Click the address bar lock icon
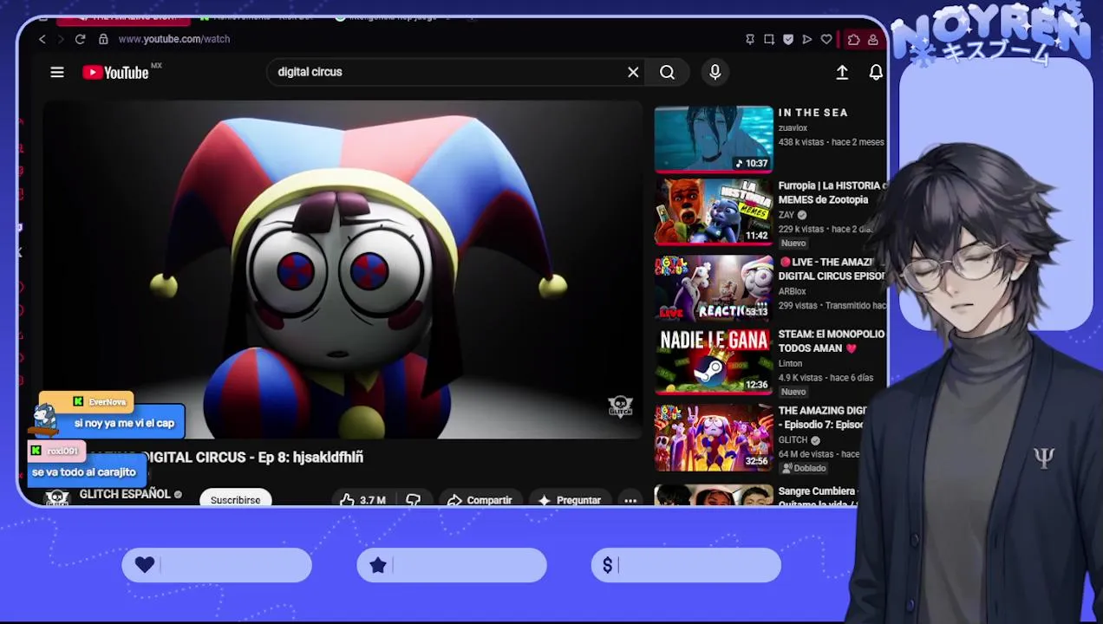 [103, 39]
